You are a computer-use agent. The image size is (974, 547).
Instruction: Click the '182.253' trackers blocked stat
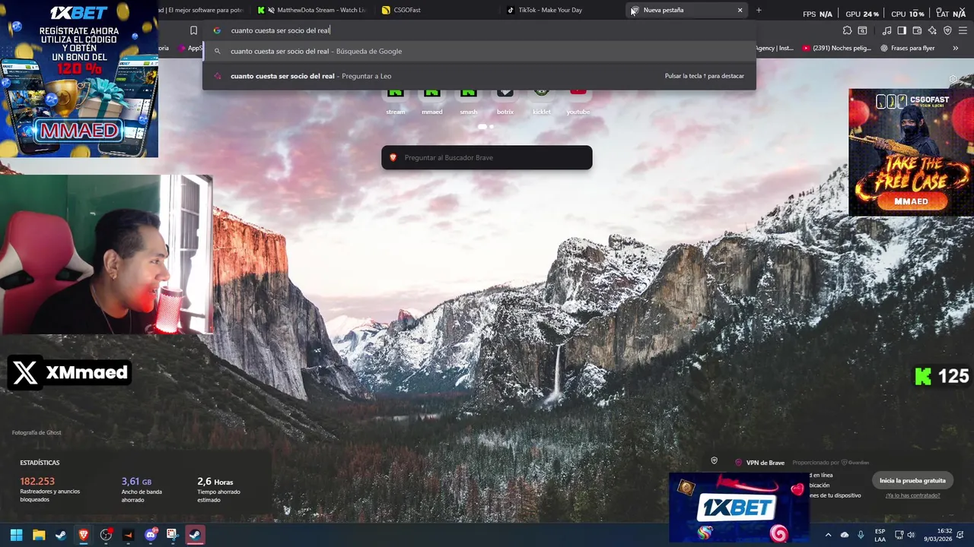tap(37, 482)
